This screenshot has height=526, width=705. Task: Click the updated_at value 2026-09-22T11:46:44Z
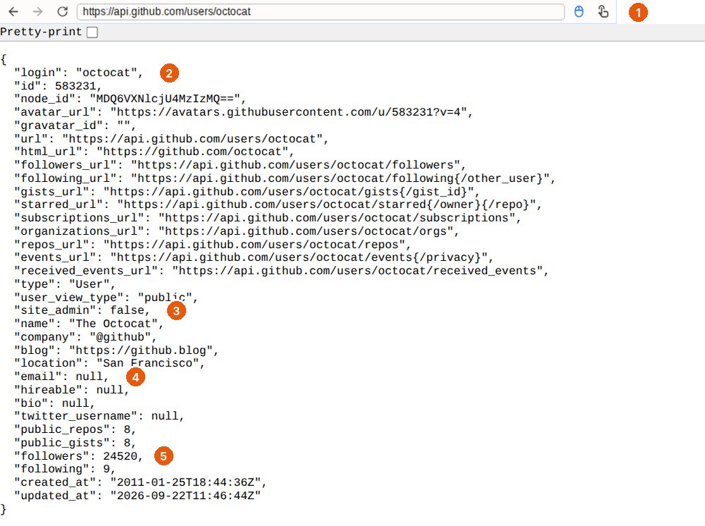click(x=185, y=496)
